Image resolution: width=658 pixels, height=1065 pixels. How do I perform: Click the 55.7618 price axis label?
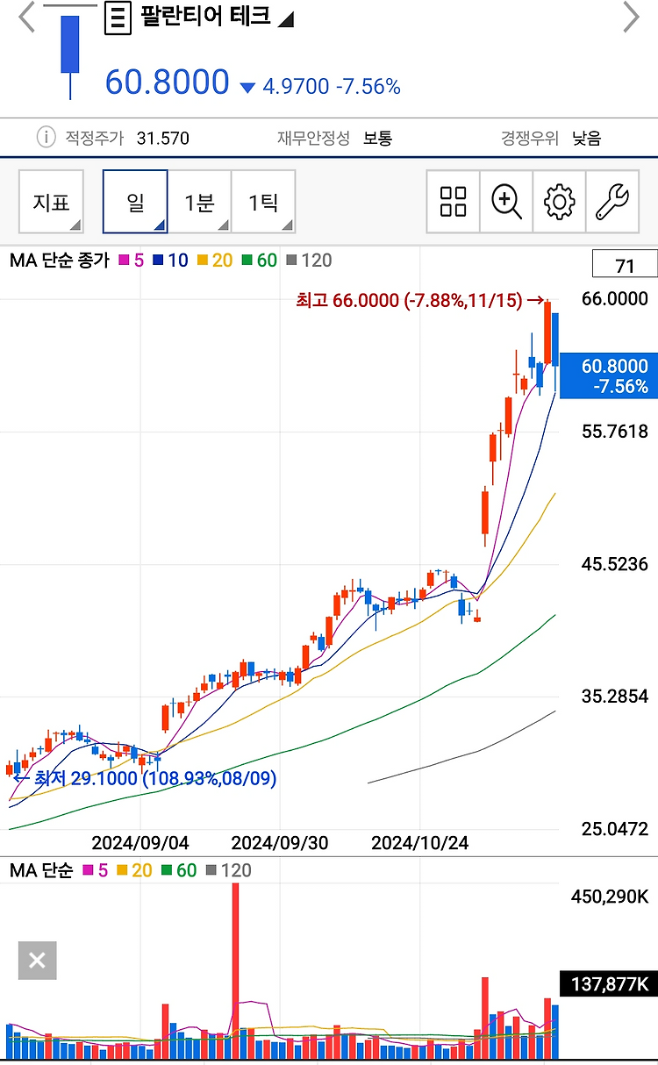click(x=615, y=432)
